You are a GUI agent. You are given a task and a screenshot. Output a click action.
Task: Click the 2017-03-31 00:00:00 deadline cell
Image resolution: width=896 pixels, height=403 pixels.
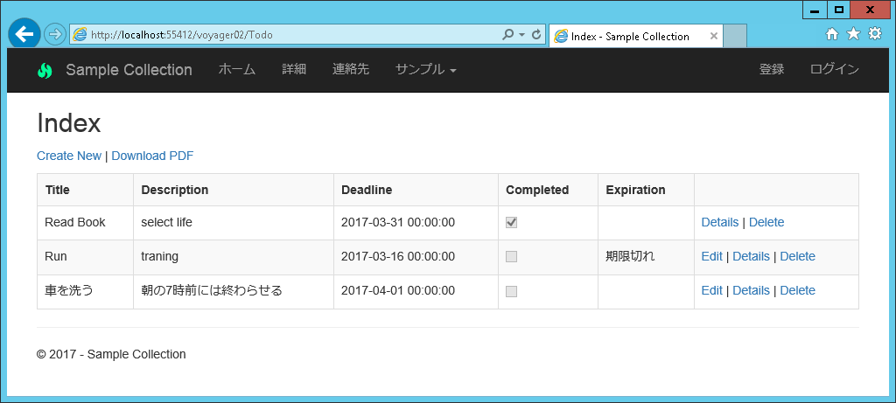point(416,223)
